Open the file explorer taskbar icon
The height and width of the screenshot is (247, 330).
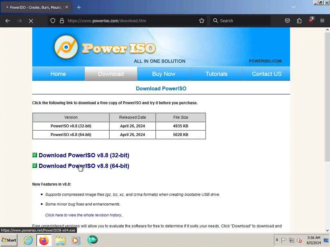60,240
